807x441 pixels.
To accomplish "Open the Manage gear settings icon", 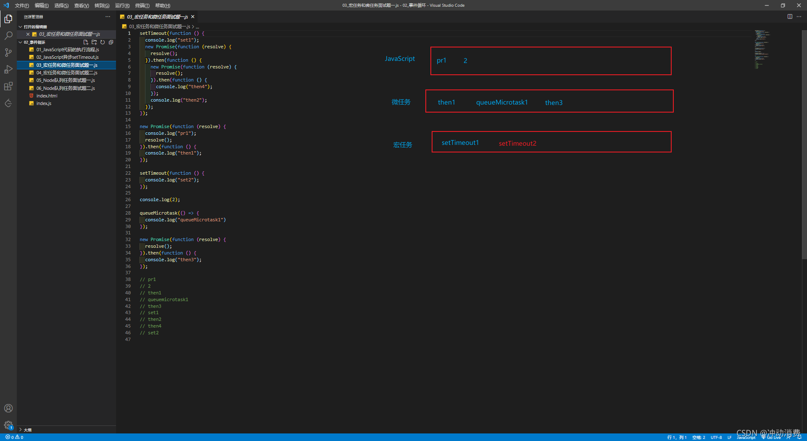I will pyautogui.click(x=8, y=425).
